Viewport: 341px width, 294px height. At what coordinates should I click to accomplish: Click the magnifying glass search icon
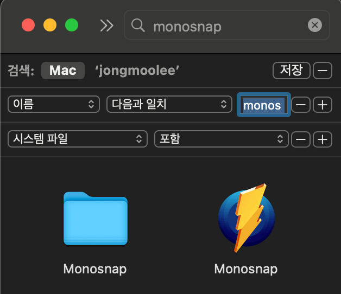[x=138, y=25]
